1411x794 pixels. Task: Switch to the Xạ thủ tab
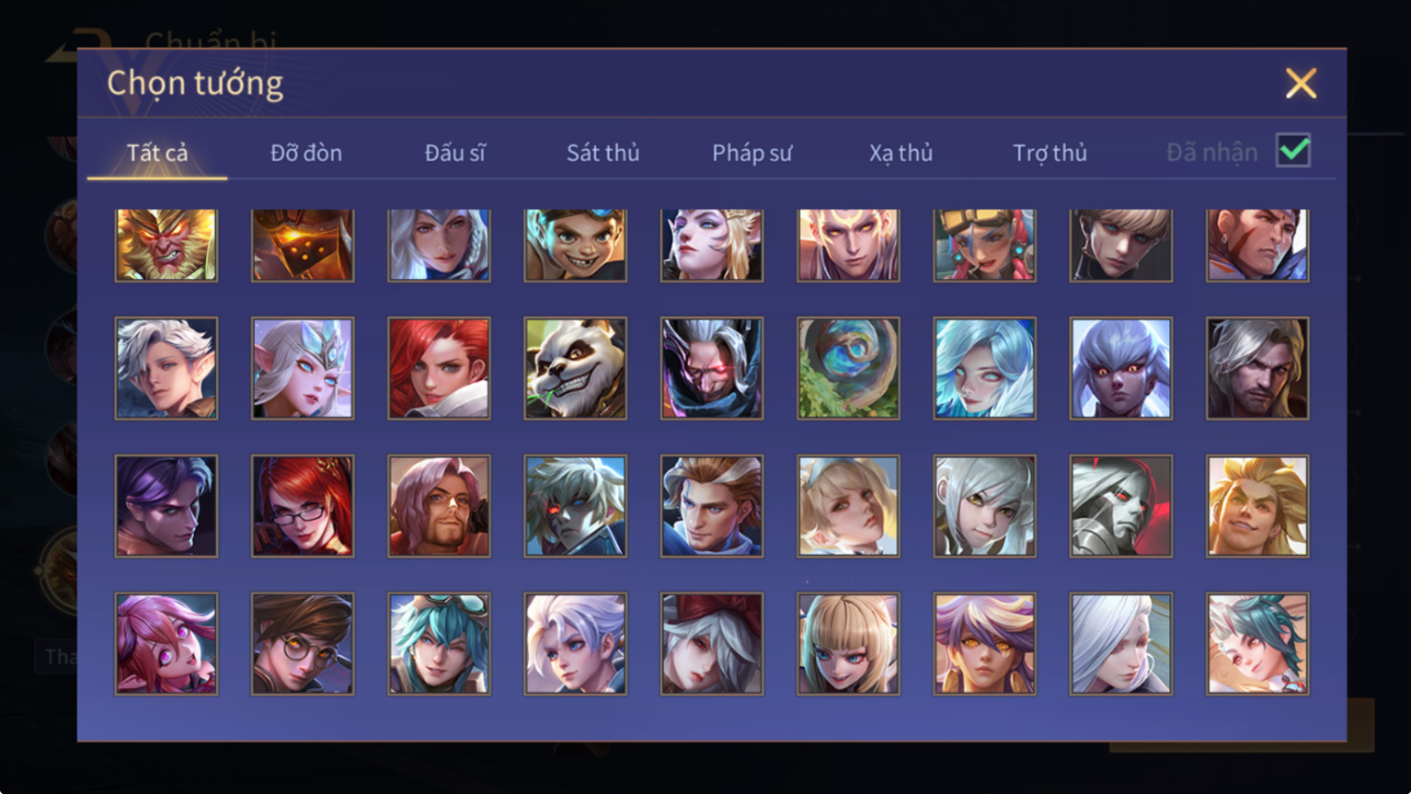(x=901, y=153)
